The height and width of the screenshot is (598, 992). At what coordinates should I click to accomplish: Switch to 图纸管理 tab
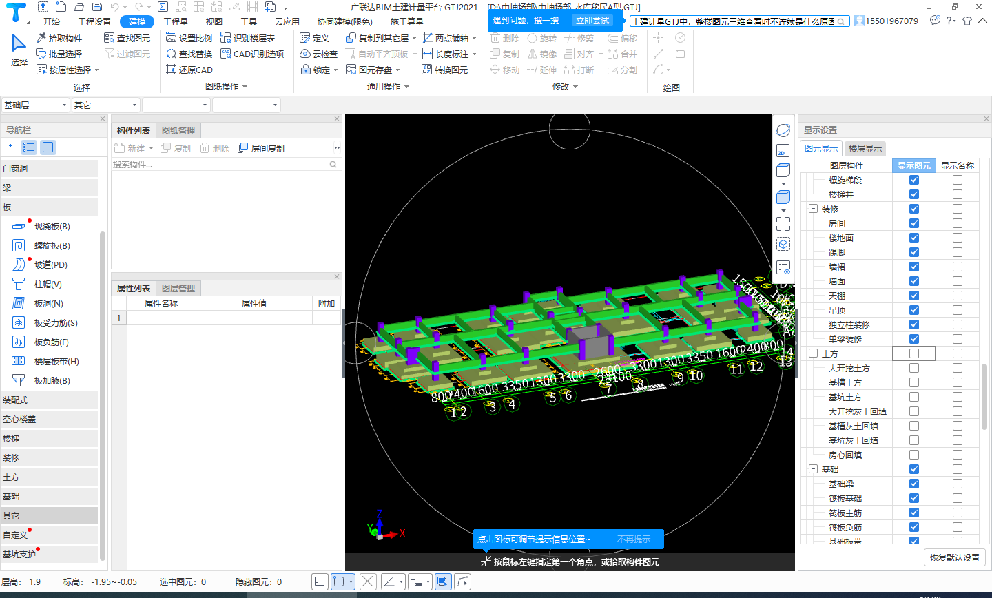pyautogui.click(x=178, y=130)
